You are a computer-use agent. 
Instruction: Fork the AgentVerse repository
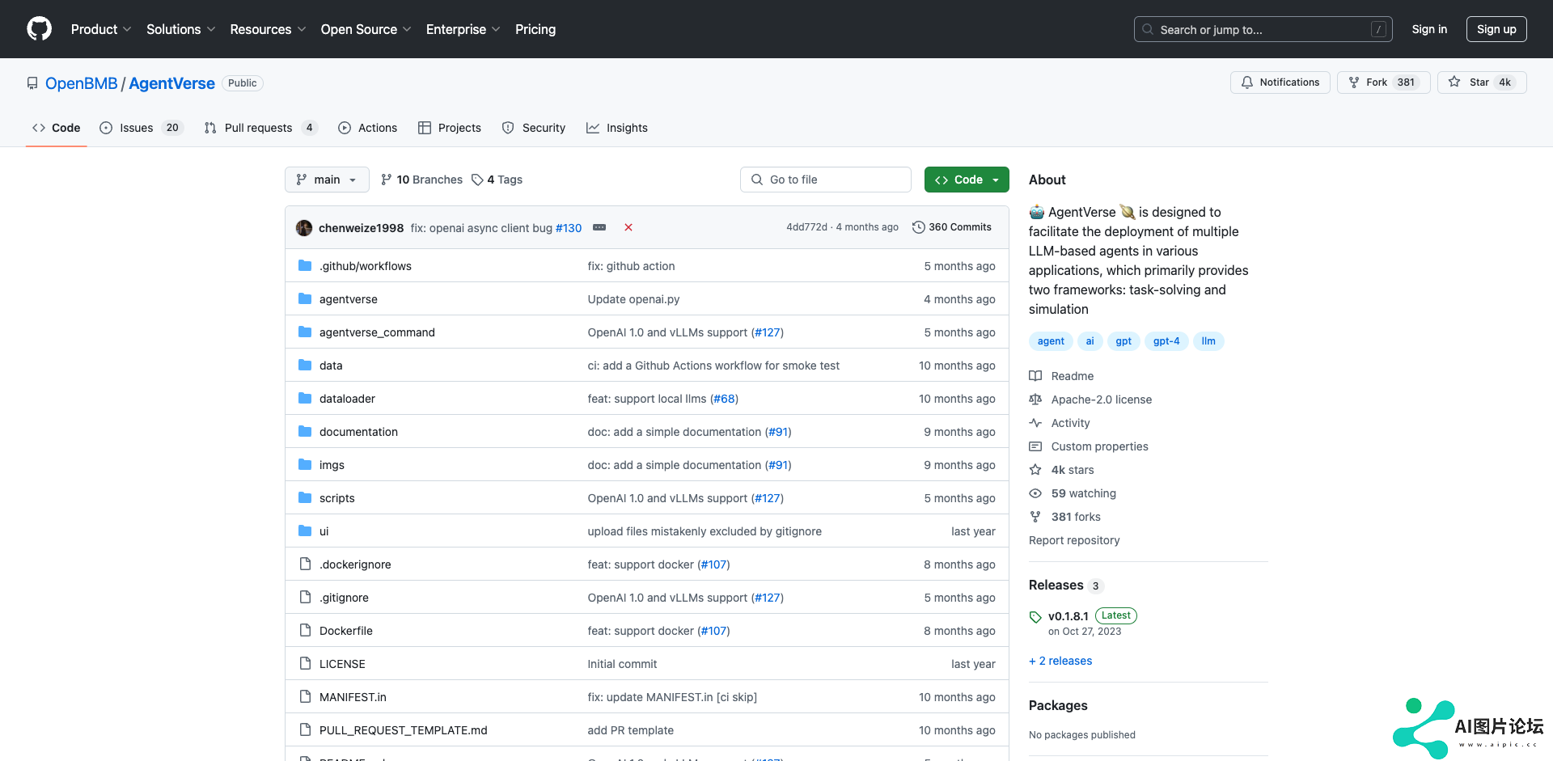1383,82
